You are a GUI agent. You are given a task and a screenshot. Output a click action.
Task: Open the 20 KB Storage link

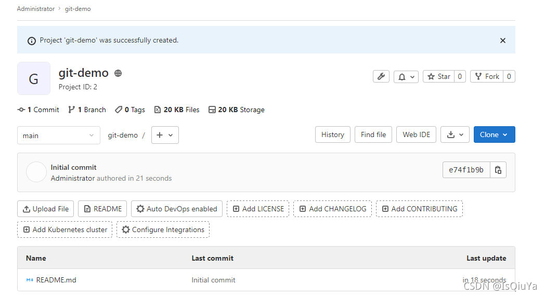pyautogui.click(x=236, y=110)
